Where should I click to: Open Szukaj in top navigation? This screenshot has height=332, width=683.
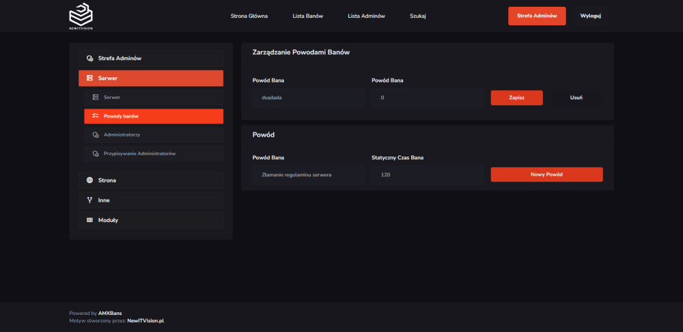pos(418,16)
